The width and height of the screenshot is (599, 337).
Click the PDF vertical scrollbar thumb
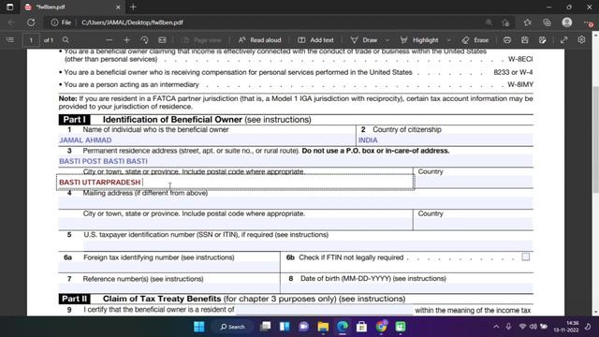coord(595,139)
